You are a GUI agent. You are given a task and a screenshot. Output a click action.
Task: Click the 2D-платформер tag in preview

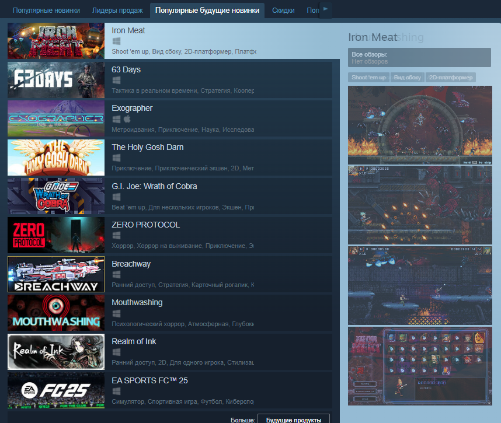451,78
